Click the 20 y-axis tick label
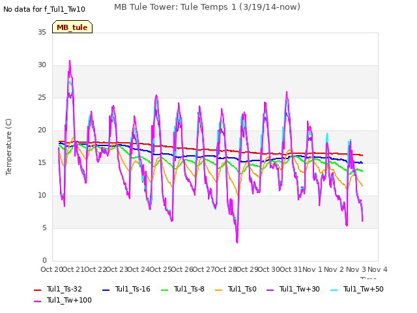Viewport: 417px width, 313px height. [42, 130]
